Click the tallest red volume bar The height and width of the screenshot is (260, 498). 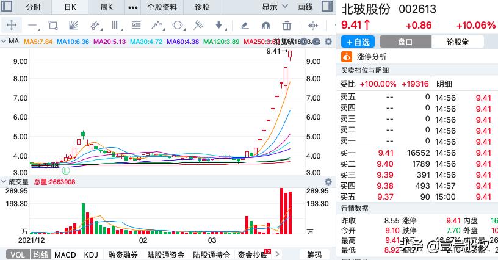pyautogui.click(x=282, y=211)
